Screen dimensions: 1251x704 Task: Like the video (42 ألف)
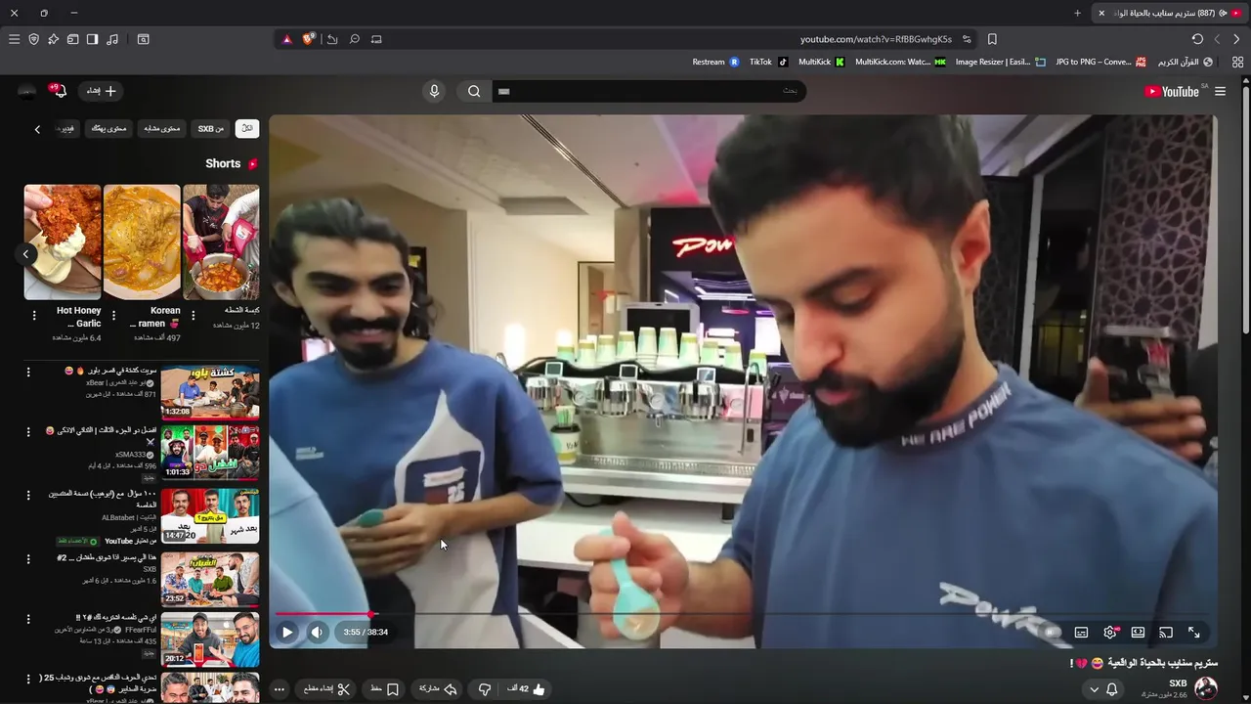pos(527,688)
